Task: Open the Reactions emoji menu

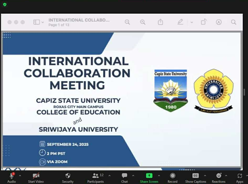Action: point(219,176)
